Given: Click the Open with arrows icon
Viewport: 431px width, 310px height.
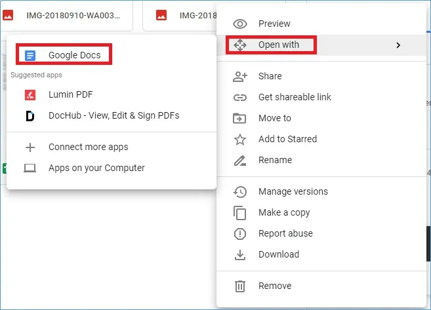Looking at the screenshot, I should click(x=240, y=45).
